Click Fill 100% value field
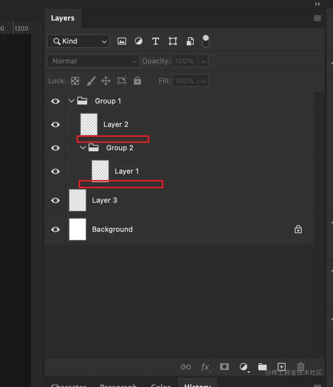333x387 pixels. (x=185, y=81)
